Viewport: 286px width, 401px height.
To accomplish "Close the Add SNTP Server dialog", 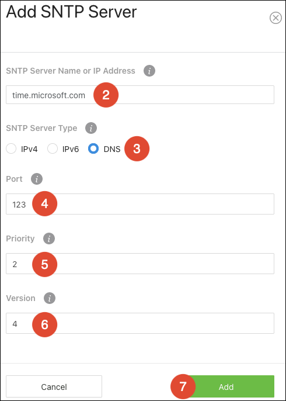I will [275, 18].
